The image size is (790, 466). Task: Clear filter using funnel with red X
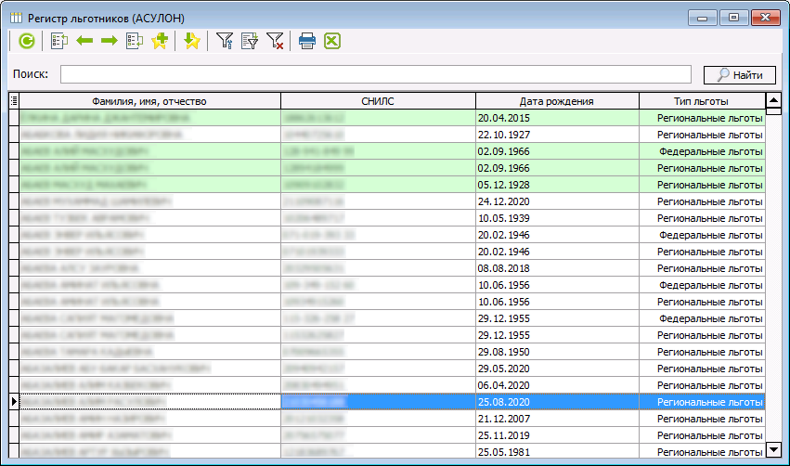[275, 41]
